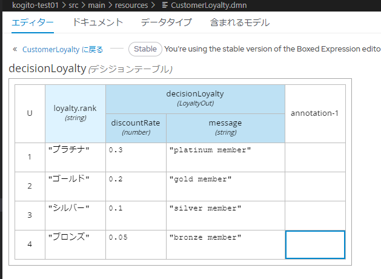This screenshot has height=279, width=381.
Task: Click row number 4 cell
Action: coord(30,244)
